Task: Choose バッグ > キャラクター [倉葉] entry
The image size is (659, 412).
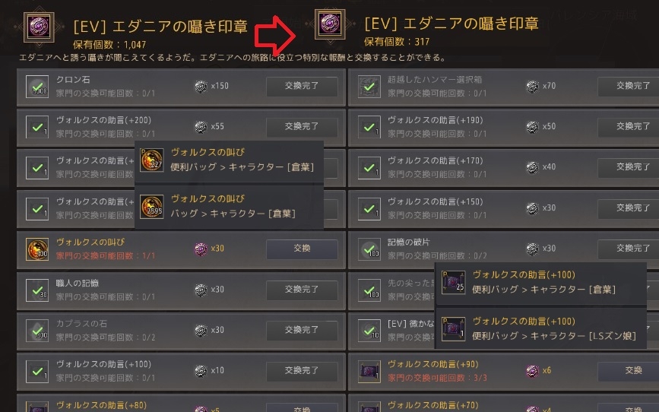Action: click(229, 207)
